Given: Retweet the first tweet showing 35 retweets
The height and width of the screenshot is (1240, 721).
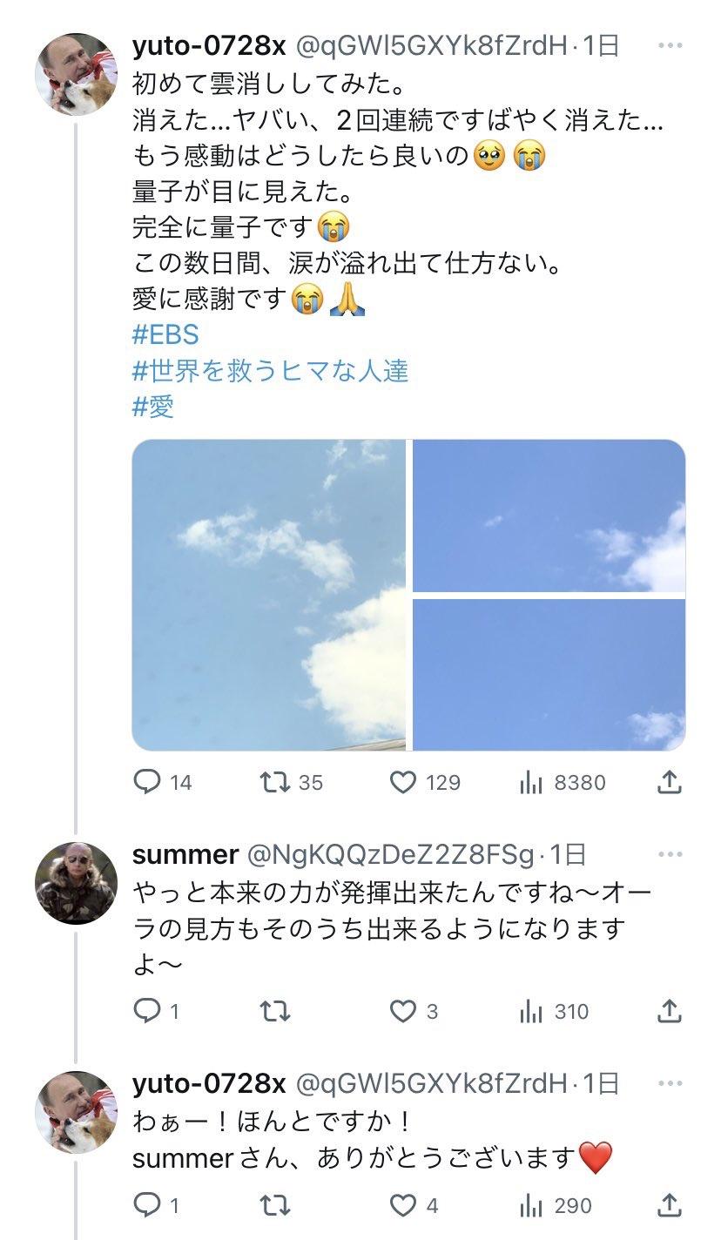Looking at the screenshot, I should coord(275,782).
